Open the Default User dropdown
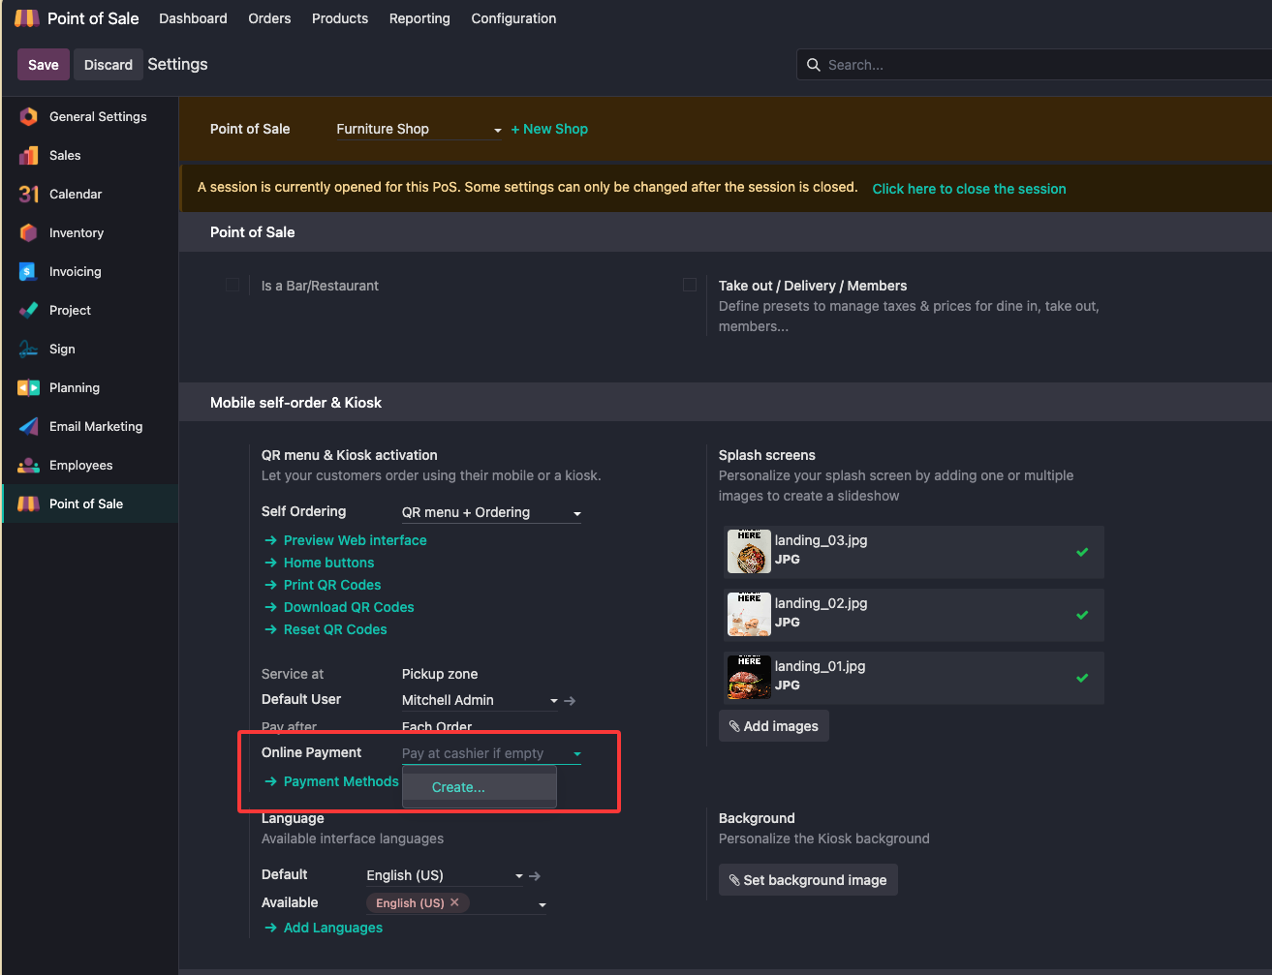Screen dimensions: 1272x975 [481, 700]
